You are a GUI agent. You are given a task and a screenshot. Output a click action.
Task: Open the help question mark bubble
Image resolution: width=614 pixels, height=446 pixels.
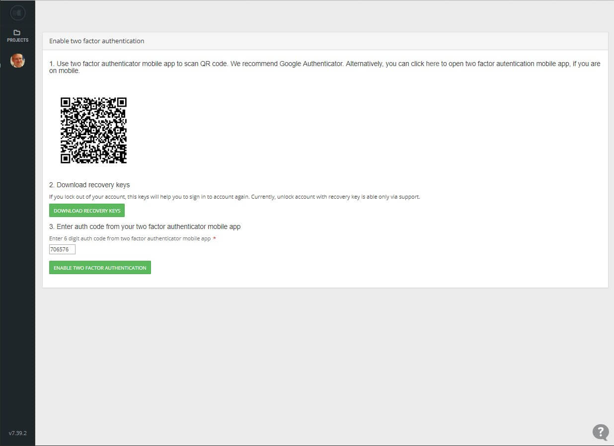point(601,432)
